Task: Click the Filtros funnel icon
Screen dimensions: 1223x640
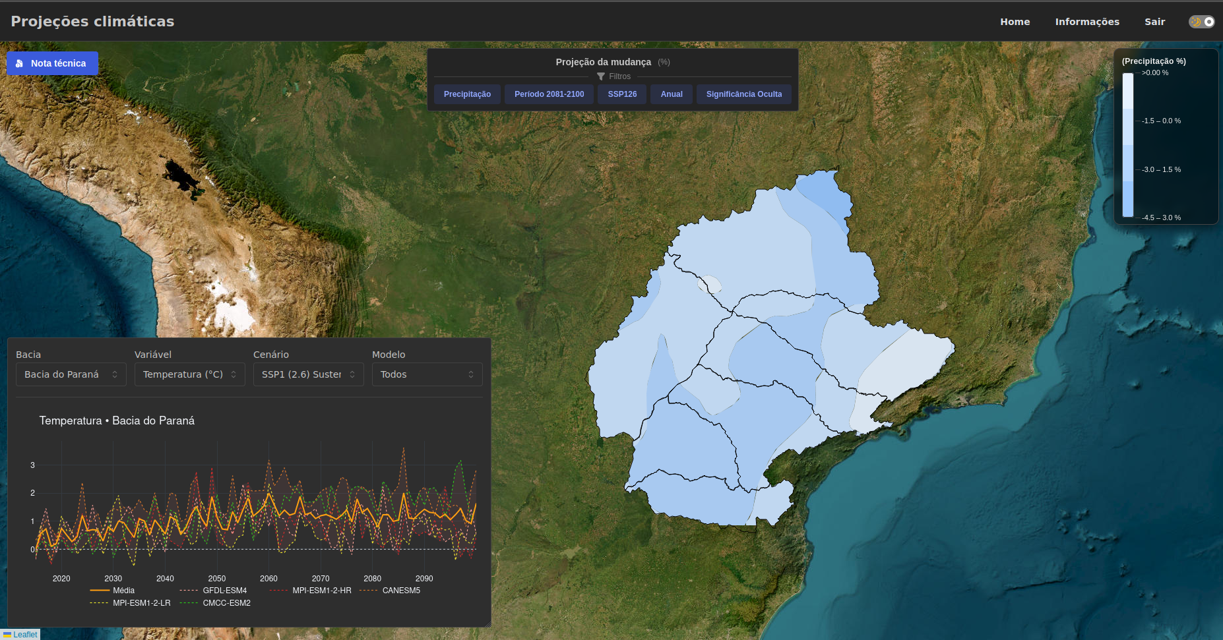Action: [x=600, y=76]
